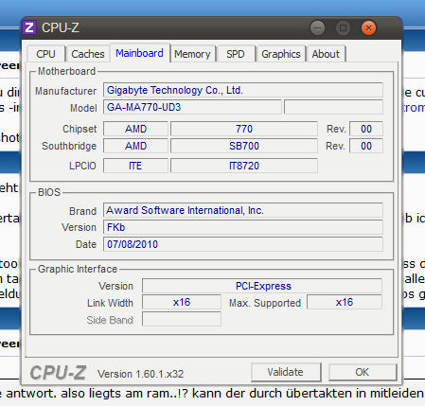The image size is (425, 406).
Task: Click the Chipset vendor AMD field
Action: [x=135, y=129]
